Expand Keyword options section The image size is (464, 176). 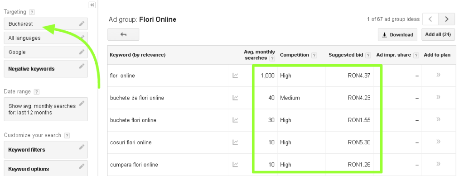pos(46,168)
